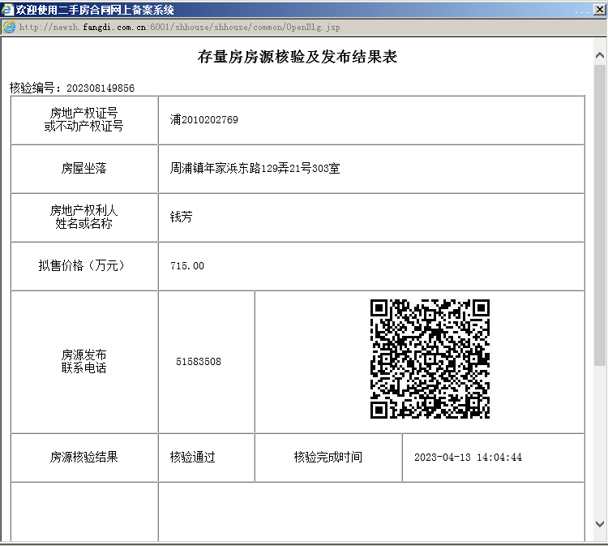The width and height of the screenshot is (608, 546).
Task: Click the timestamp 2023-04-13 14:04:44
Action: click(x=468, y=457)
